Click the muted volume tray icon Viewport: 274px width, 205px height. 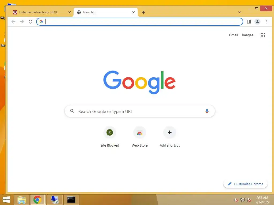236,200
